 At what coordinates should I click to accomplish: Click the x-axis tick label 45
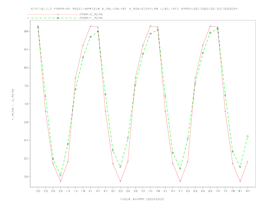tap(150, 191)
